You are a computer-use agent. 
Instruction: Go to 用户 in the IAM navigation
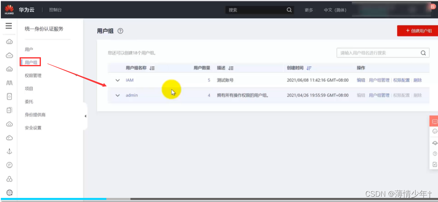(29, 49)
